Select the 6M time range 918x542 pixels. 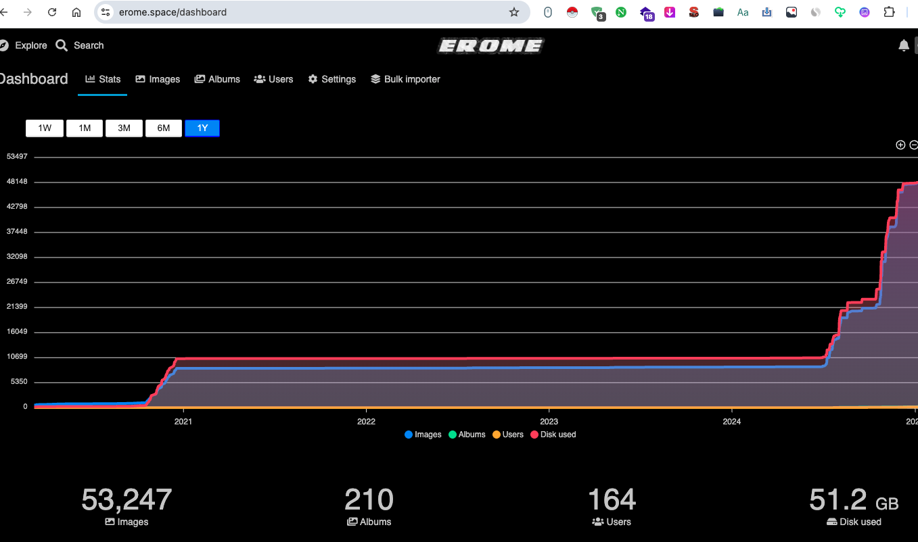[x=163, y=128]
